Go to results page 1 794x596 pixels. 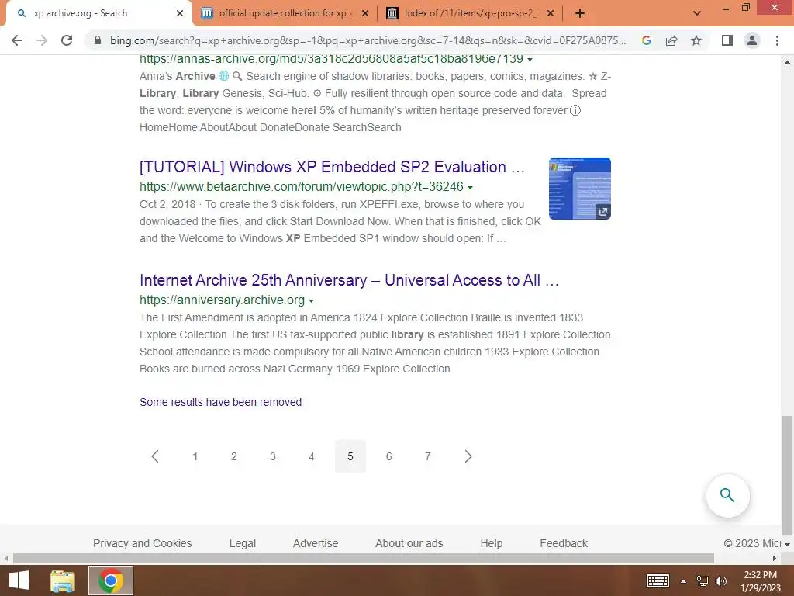[195, 456]
